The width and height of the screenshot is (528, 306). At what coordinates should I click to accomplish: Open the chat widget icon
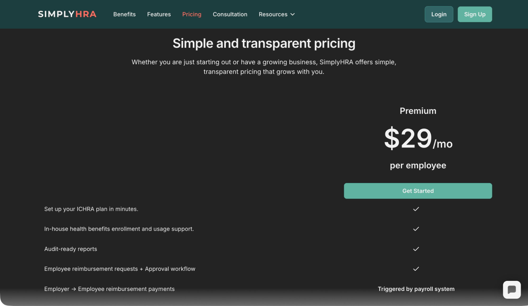(x=512, y=290)
